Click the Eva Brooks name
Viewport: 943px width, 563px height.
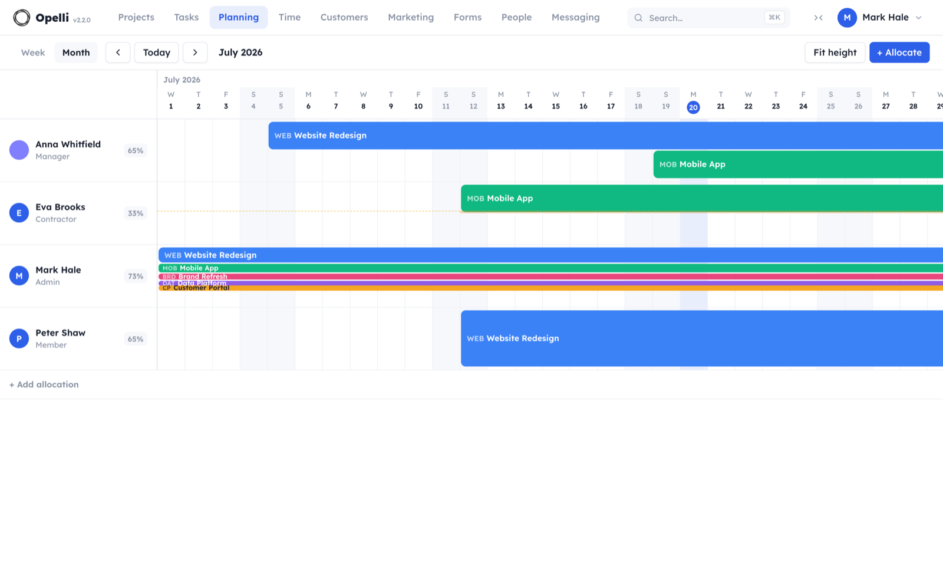click(60, 207)
